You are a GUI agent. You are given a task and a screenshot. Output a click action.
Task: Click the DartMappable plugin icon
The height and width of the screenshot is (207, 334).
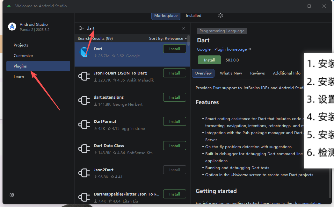point(84,197)
